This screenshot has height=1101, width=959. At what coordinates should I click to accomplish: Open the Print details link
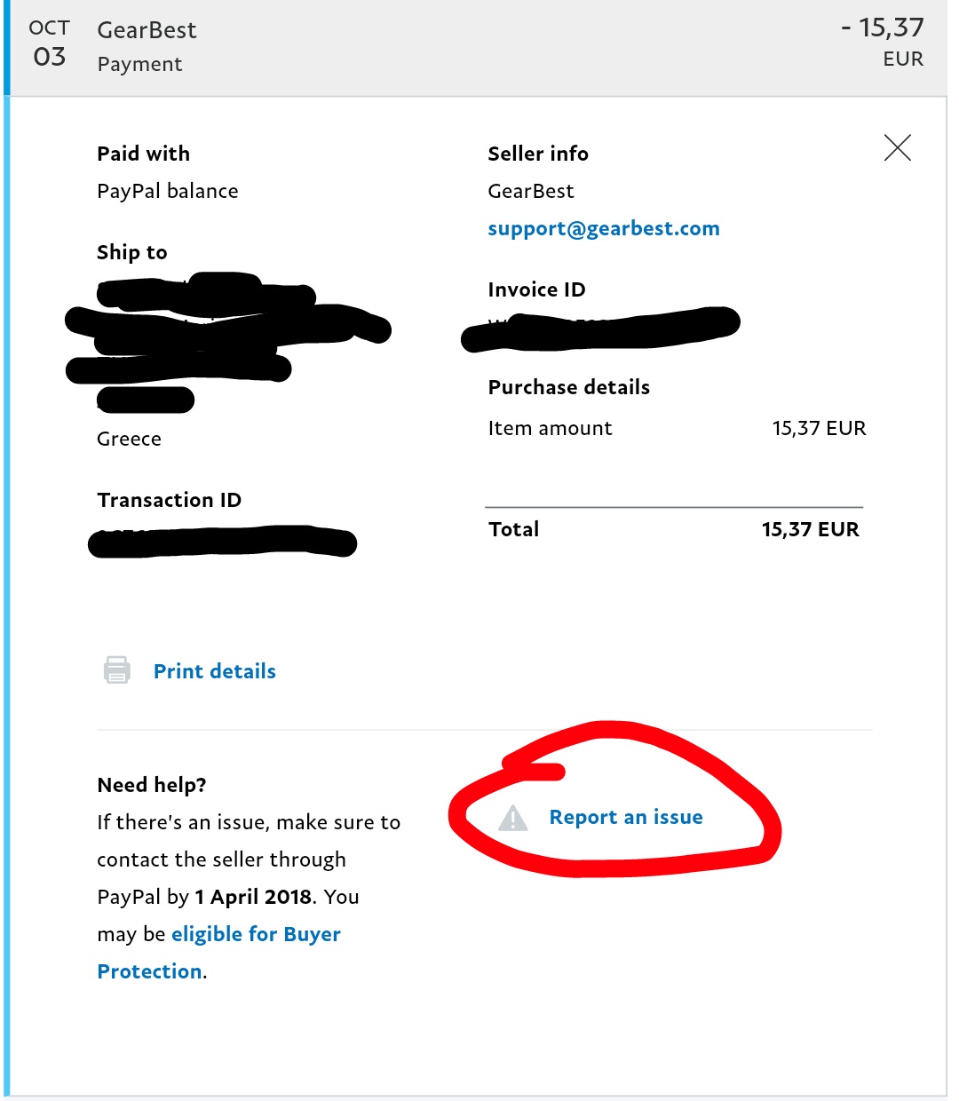pyautogui.click(x=215, y=671)
